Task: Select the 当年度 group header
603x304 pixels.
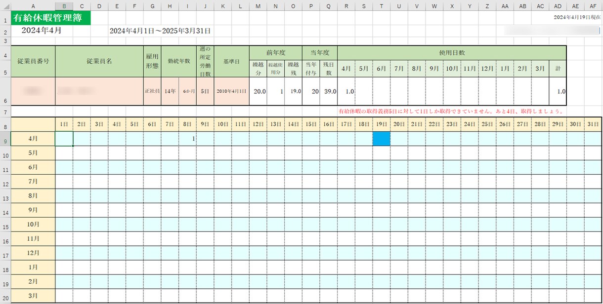Action: [x=319, y=53]
